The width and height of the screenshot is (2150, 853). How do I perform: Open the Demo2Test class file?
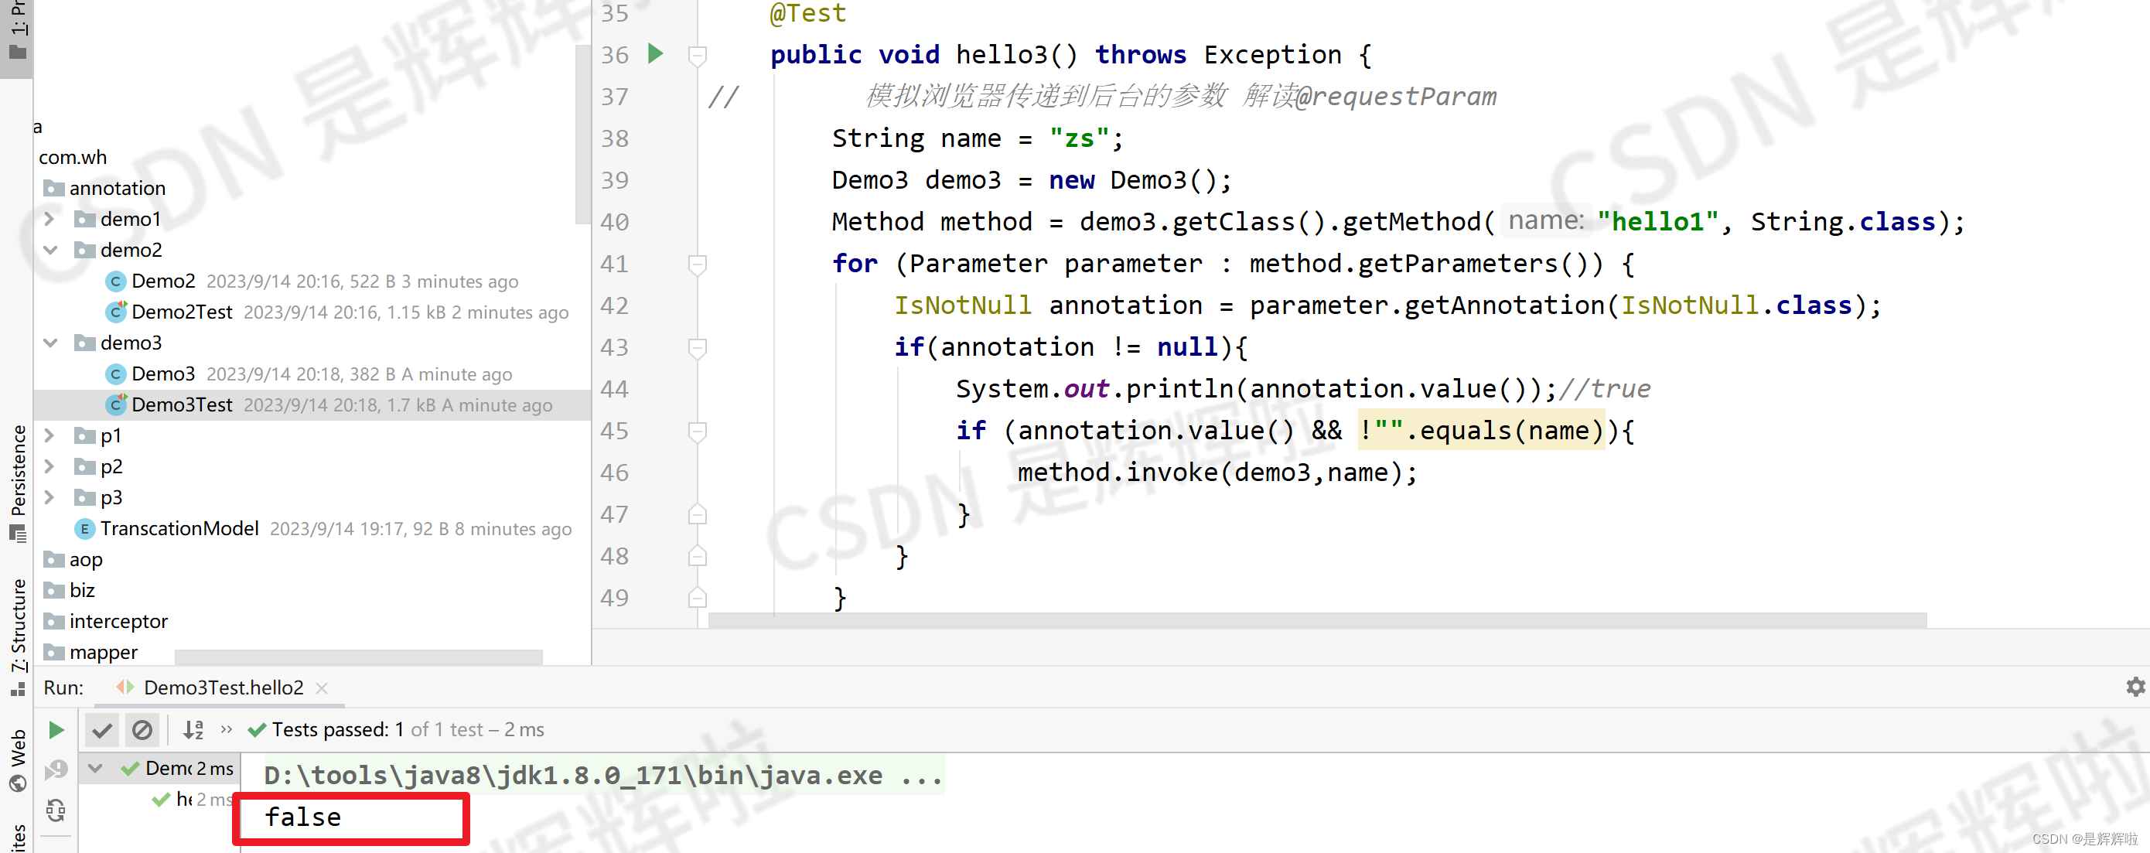pyautogui.click(x=182, y=312)
